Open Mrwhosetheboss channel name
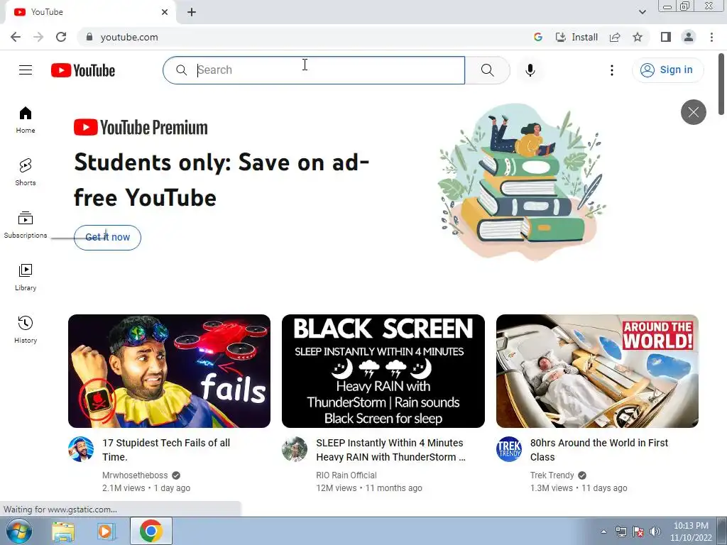This screenshot has width=727, height=545. [x=135, y=475]
